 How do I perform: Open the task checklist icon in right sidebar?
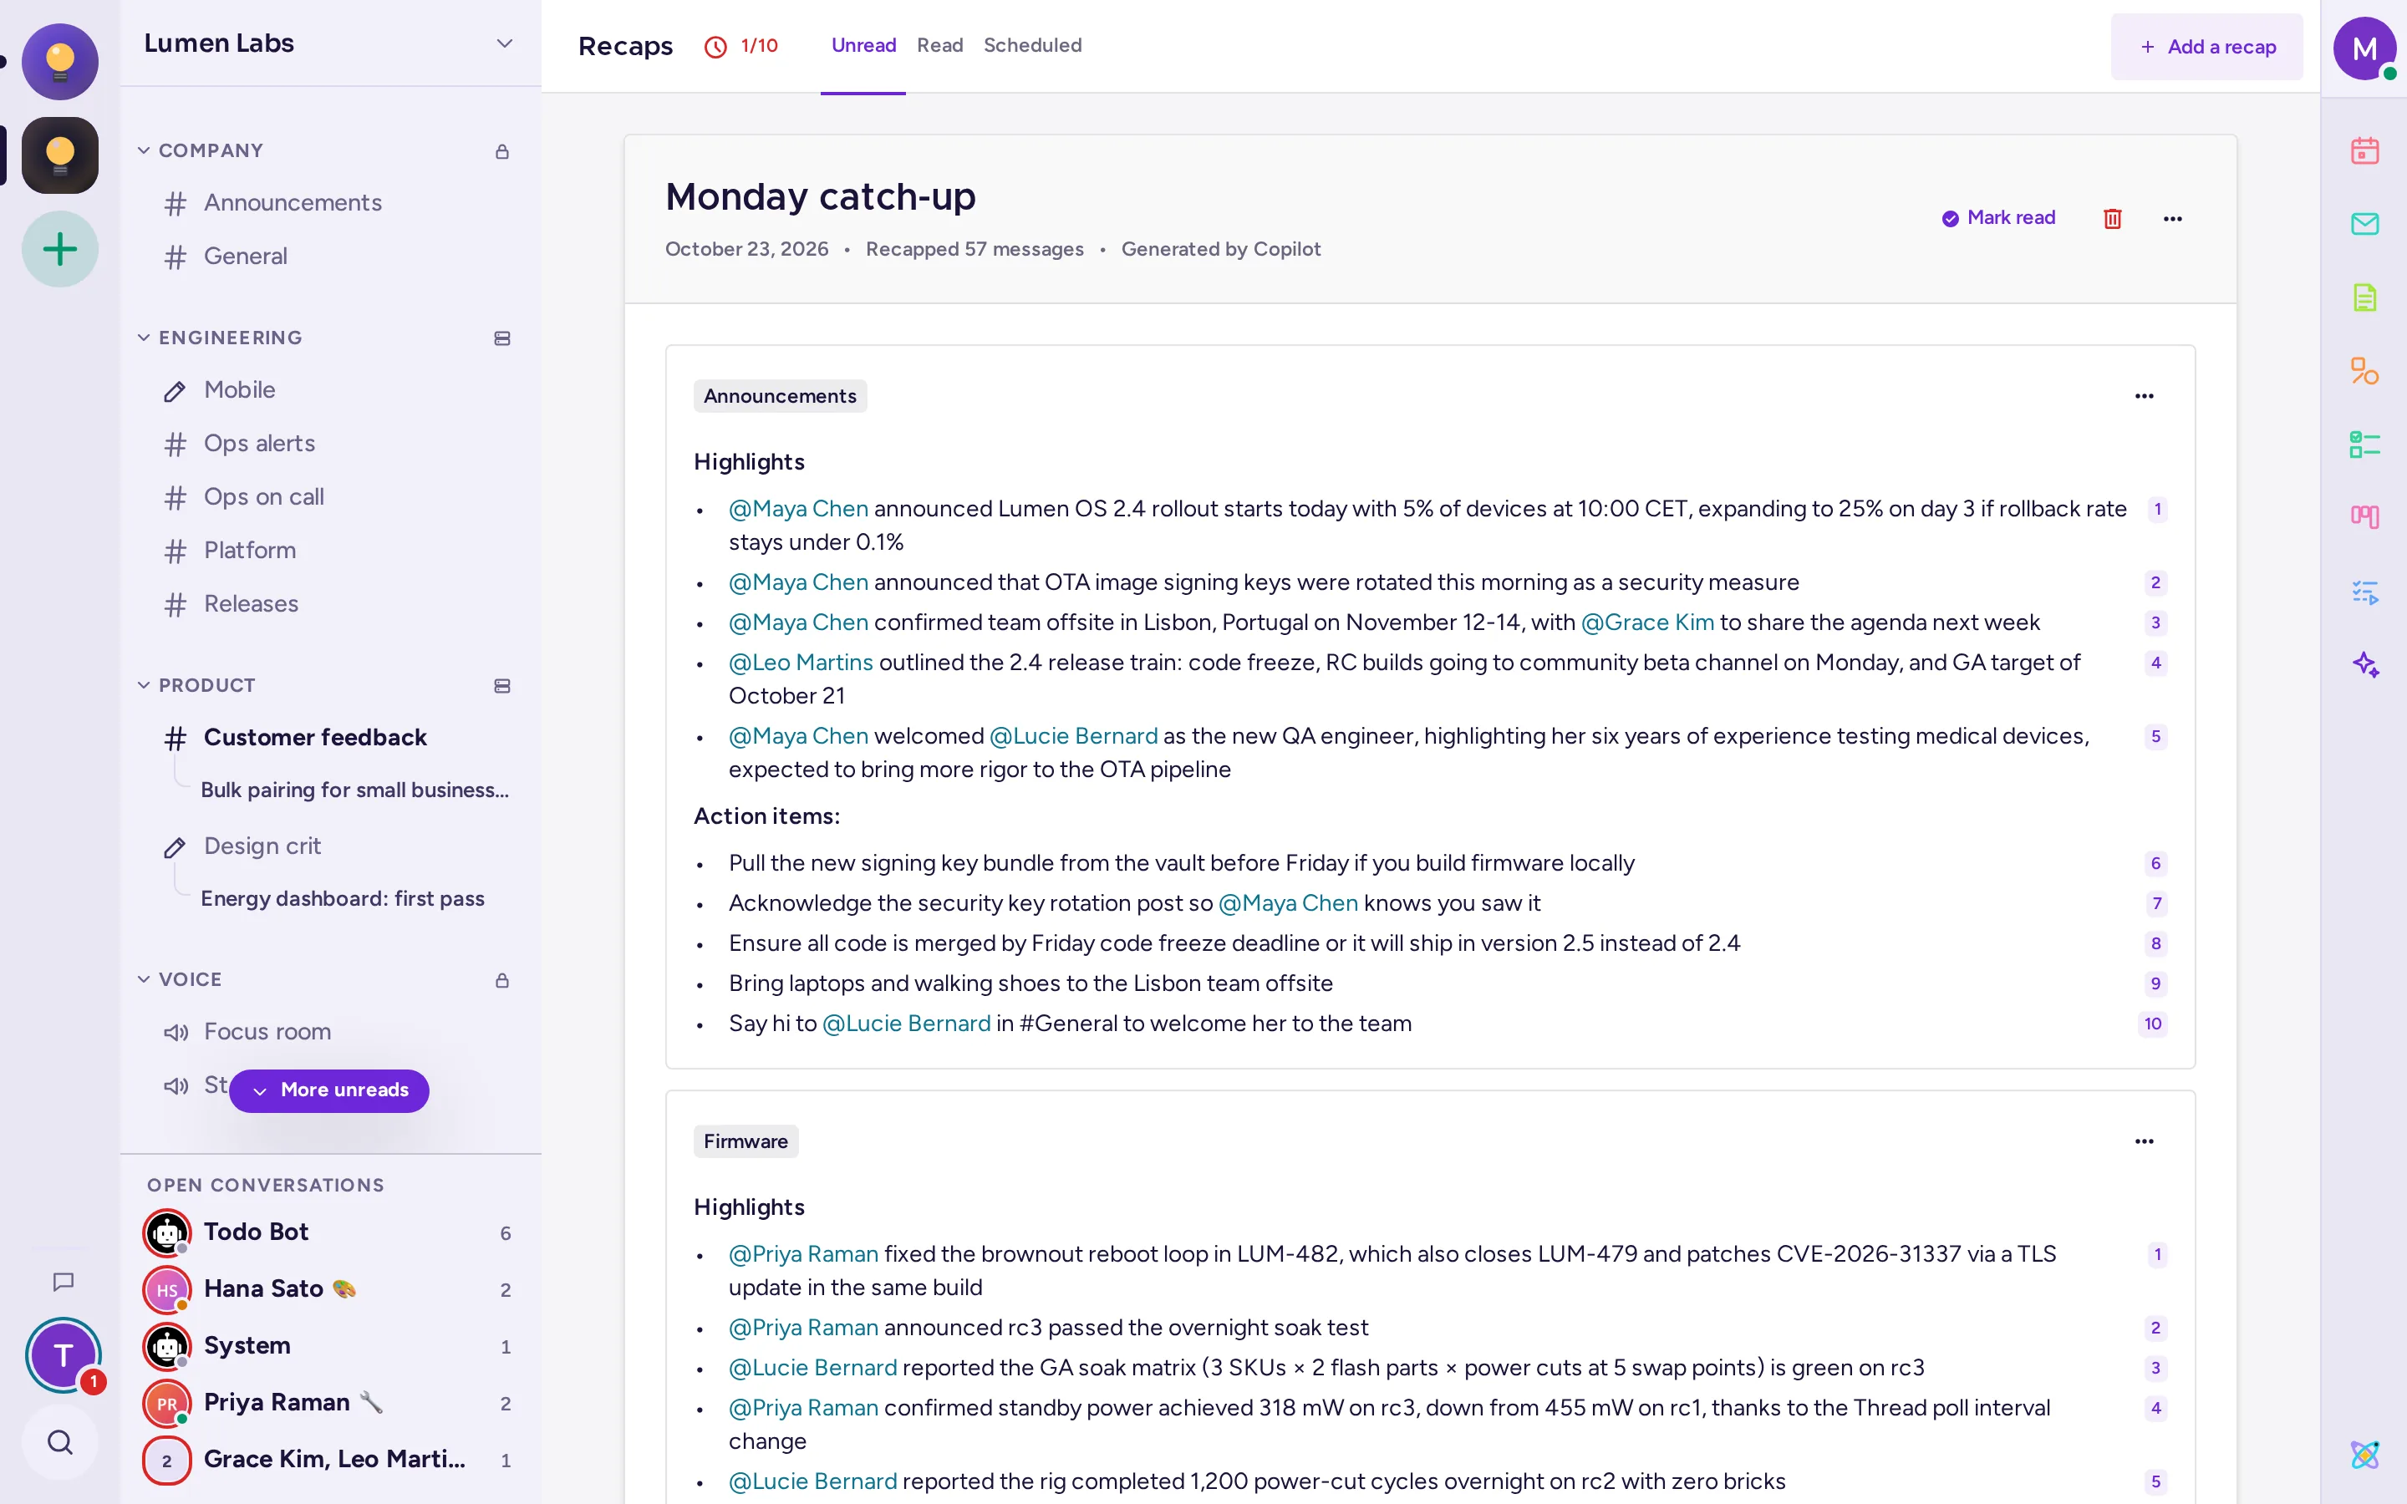click(2364, 444)
